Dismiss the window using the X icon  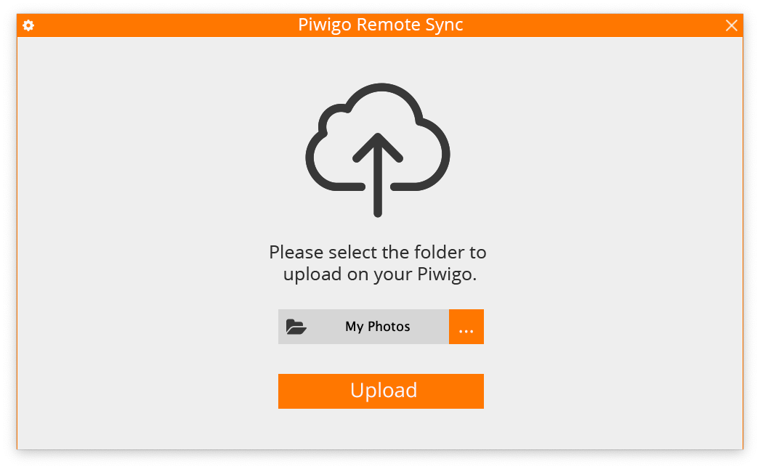point(732,25)
